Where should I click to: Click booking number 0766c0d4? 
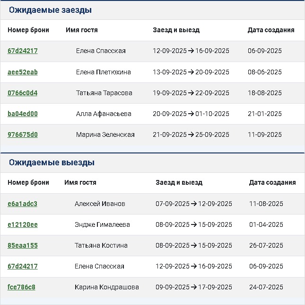point(23,93)
